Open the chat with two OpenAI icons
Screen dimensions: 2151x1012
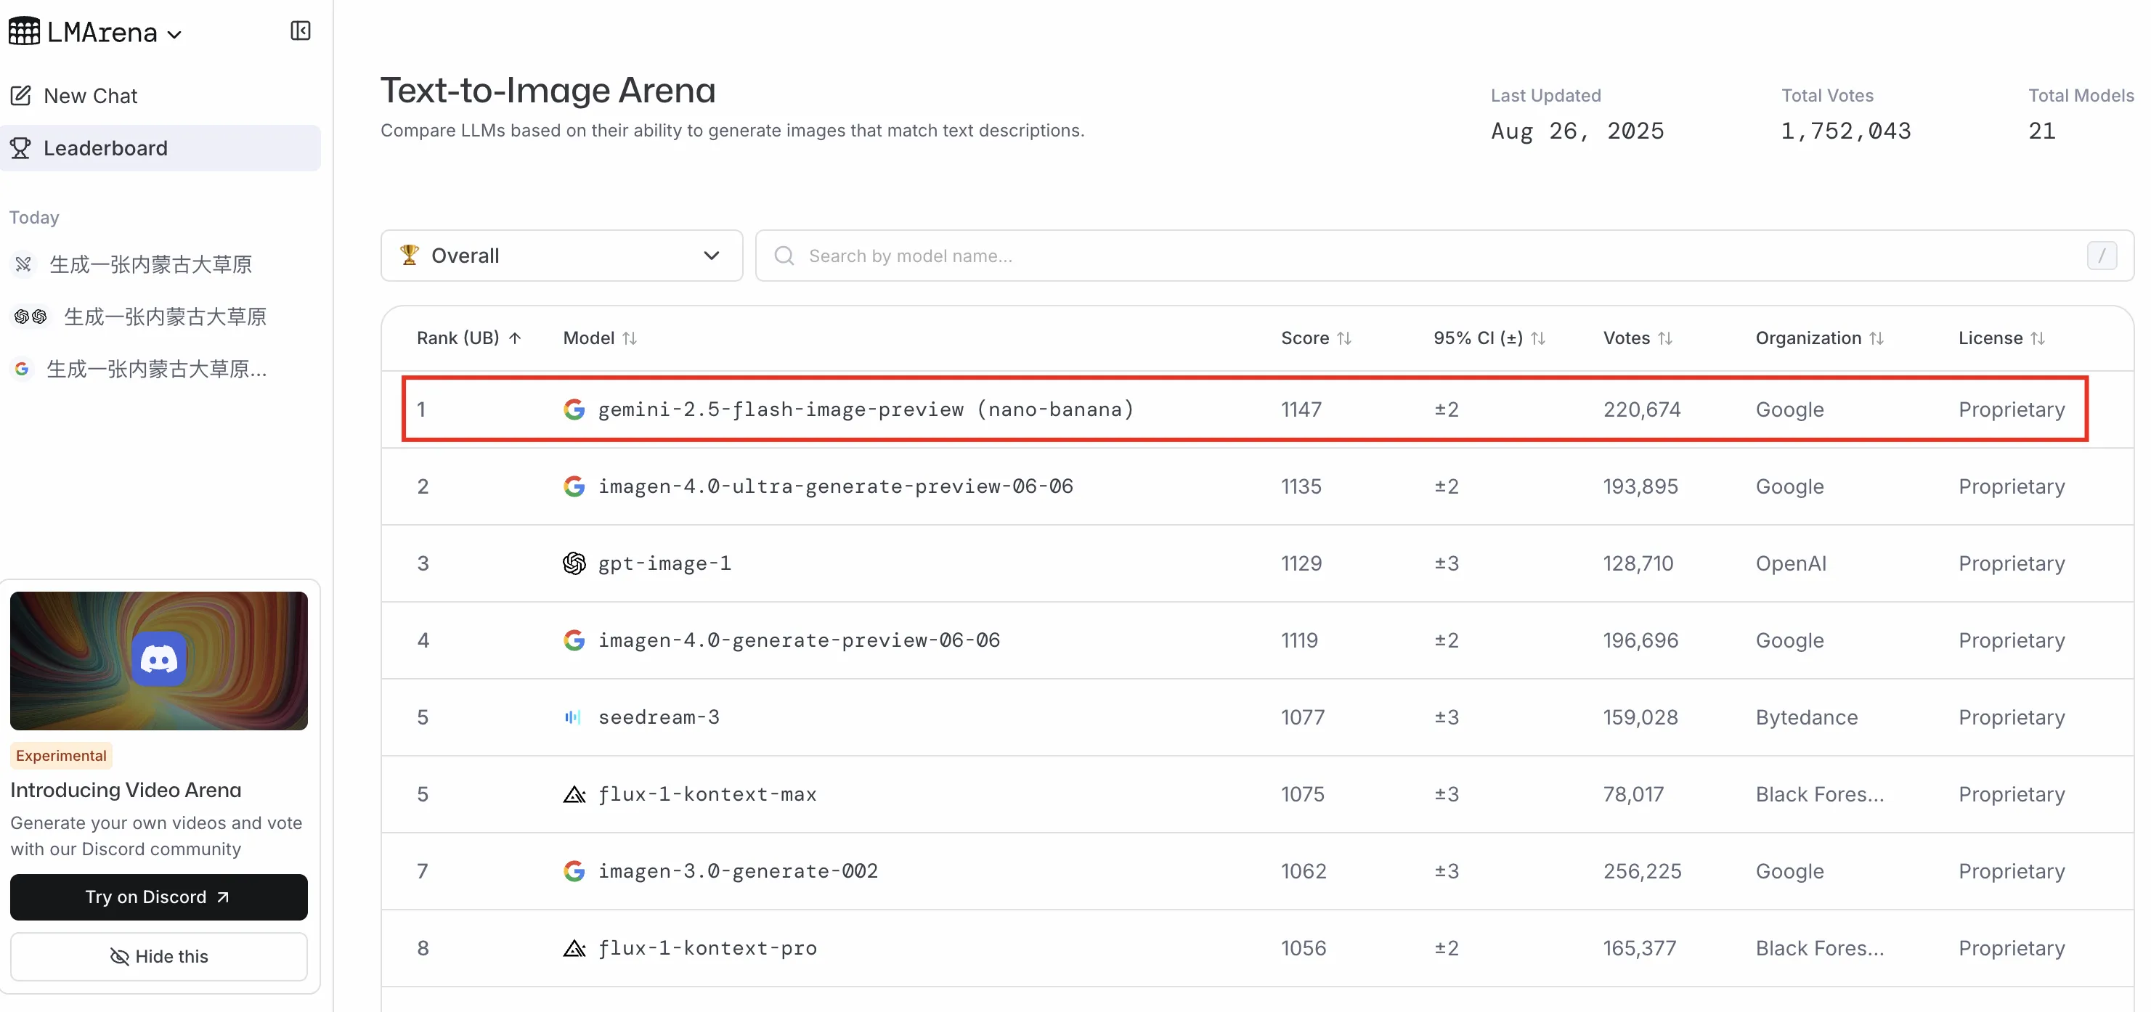[x=165, y=317]
